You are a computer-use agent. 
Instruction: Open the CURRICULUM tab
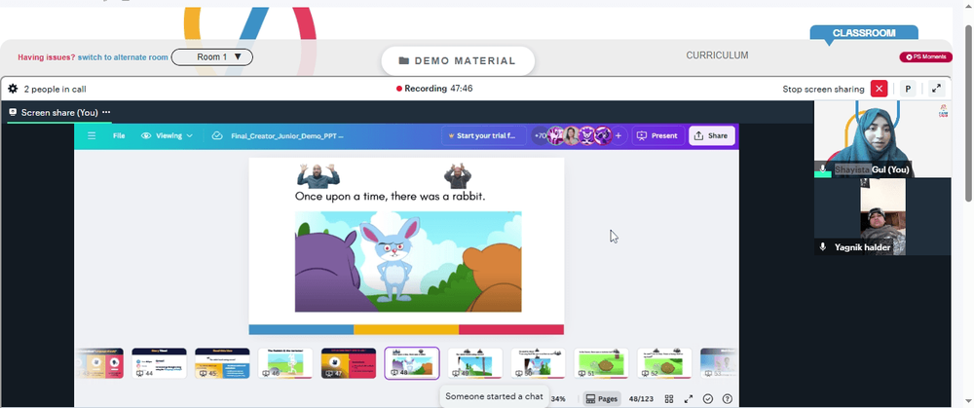(717, 56)
